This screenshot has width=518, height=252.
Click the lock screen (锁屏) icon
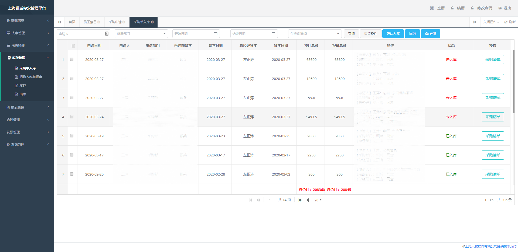pyautogui.click(x=452, y=8)
